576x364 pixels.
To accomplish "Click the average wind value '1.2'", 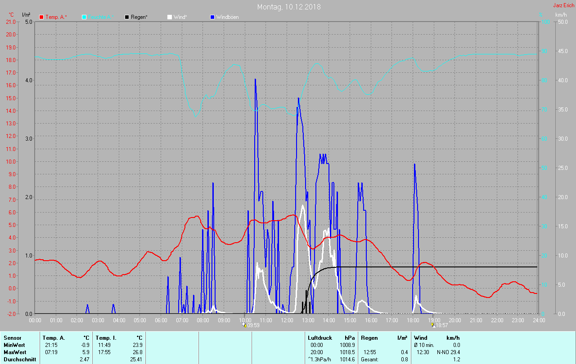I will pos(456,360).
